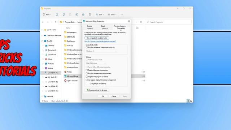
Task: Open the Windows Tools folder icon
Action: [65, 68]
